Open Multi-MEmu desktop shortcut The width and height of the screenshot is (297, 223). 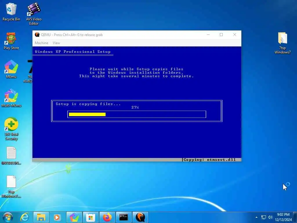pyautogui.click(x=11, y=98)
